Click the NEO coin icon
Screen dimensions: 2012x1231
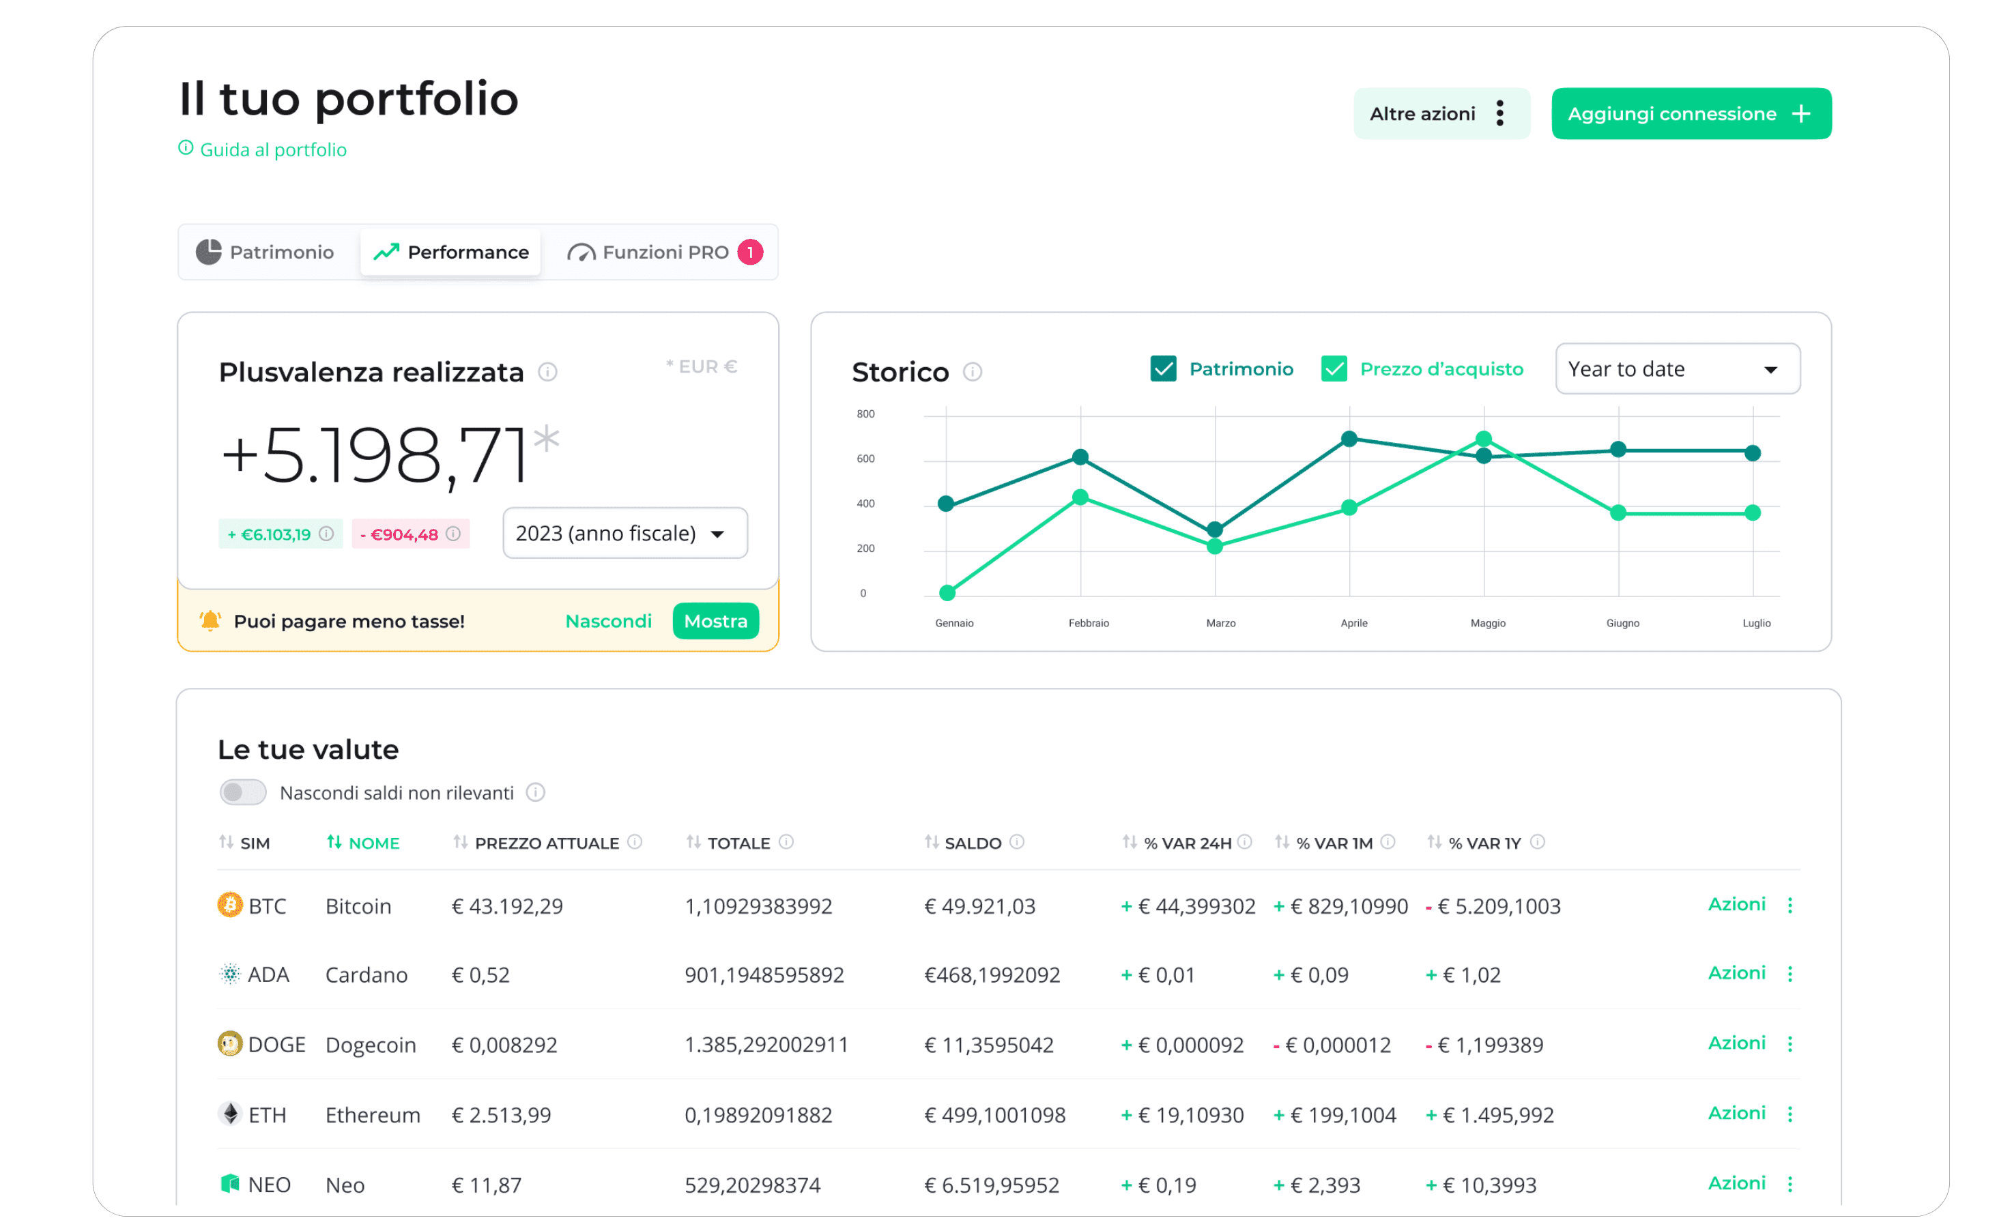click(x=230, y=1184)
